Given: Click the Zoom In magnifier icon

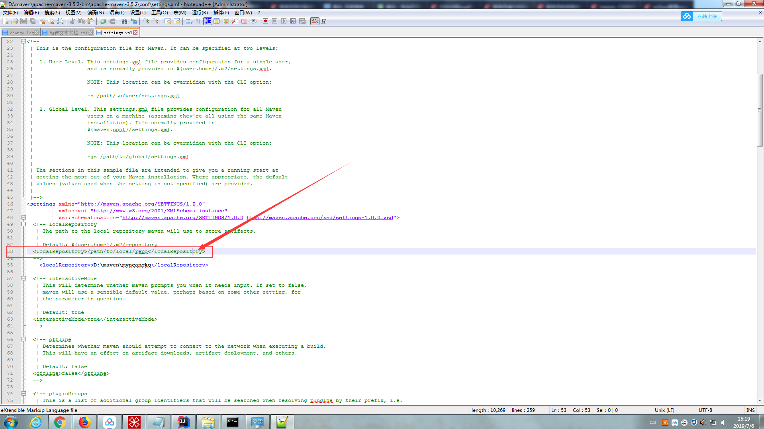Looking at the screenshot, I should pyautogui.click(x=146, y=21).
